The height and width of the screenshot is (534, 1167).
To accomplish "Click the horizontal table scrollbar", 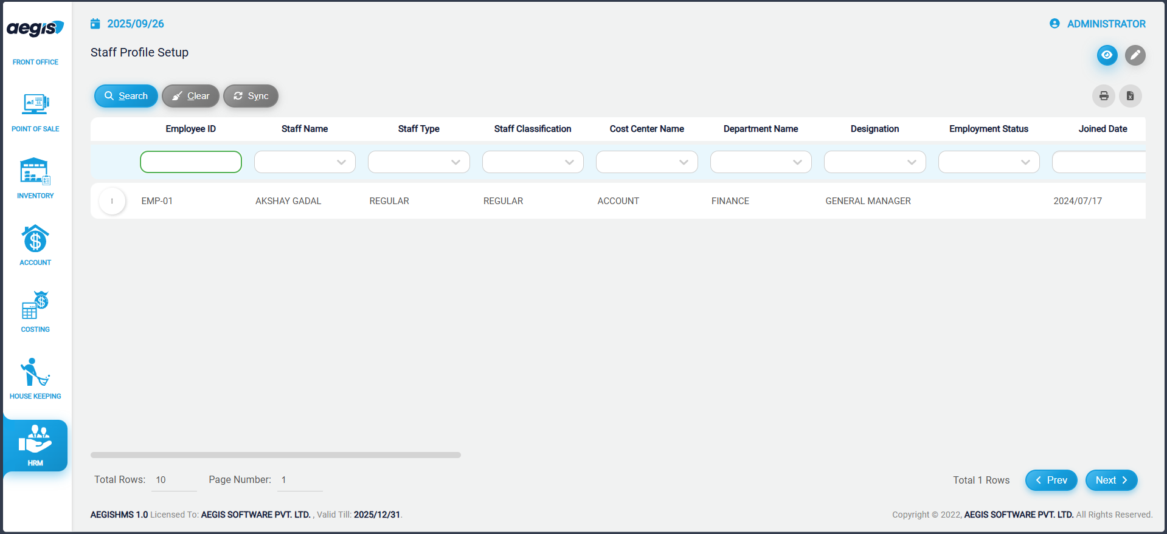I will click(x=275, y=455).
